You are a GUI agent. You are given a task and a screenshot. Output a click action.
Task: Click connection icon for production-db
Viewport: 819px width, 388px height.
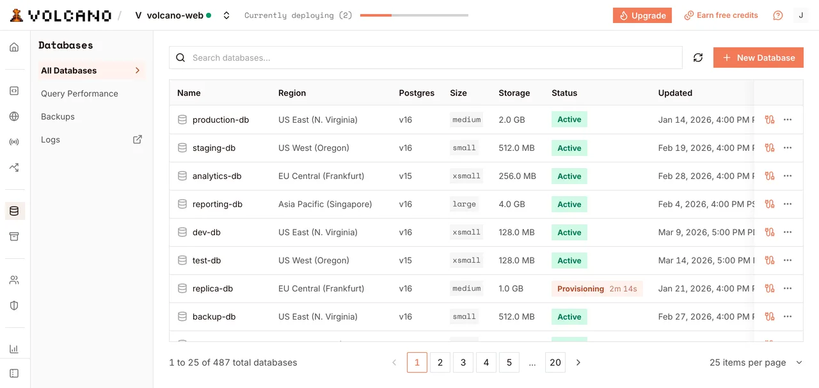(x=770, y=120)
